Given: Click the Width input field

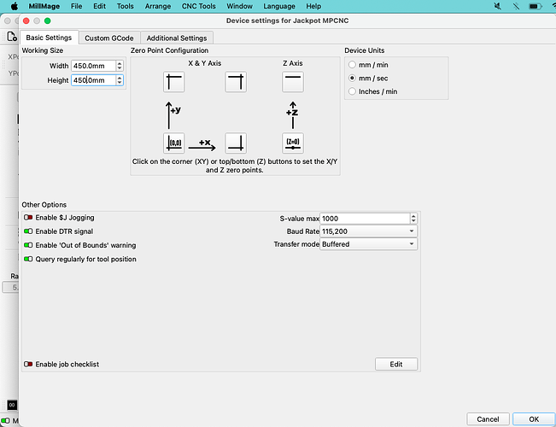Looking at the screenshot, I should tap(92, 66).
